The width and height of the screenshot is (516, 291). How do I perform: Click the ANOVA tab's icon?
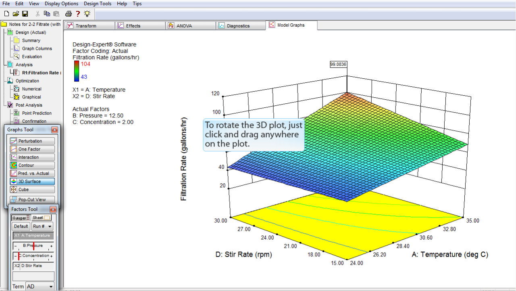pos(171,25)
